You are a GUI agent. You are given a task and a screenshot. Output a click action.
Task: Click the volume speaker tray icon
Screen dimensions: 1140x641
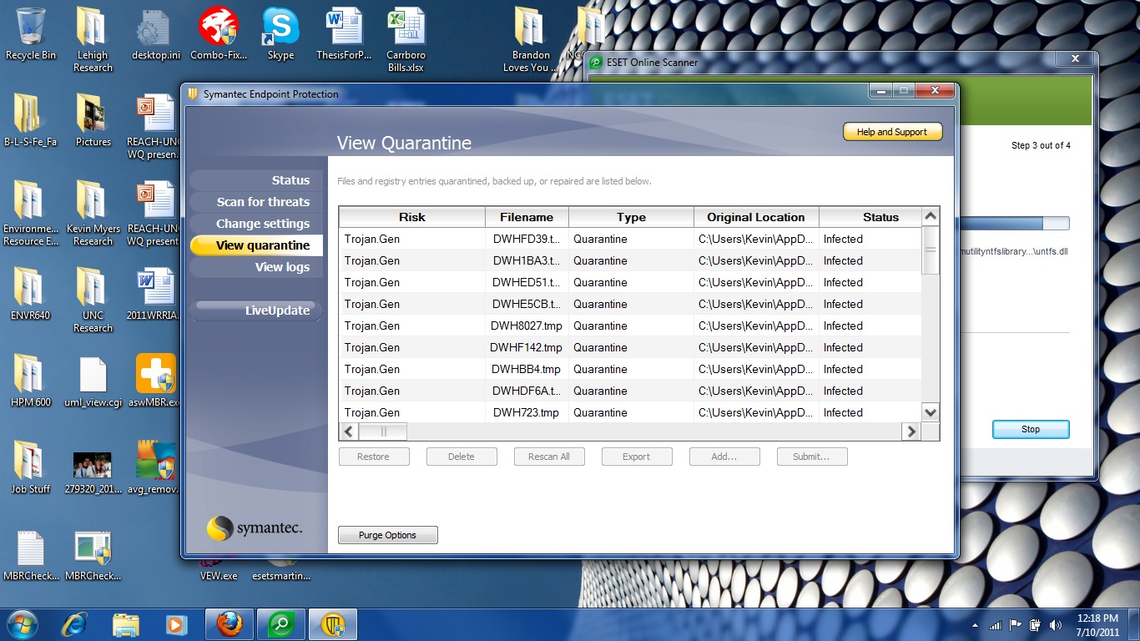click(x=1056, y=624)
